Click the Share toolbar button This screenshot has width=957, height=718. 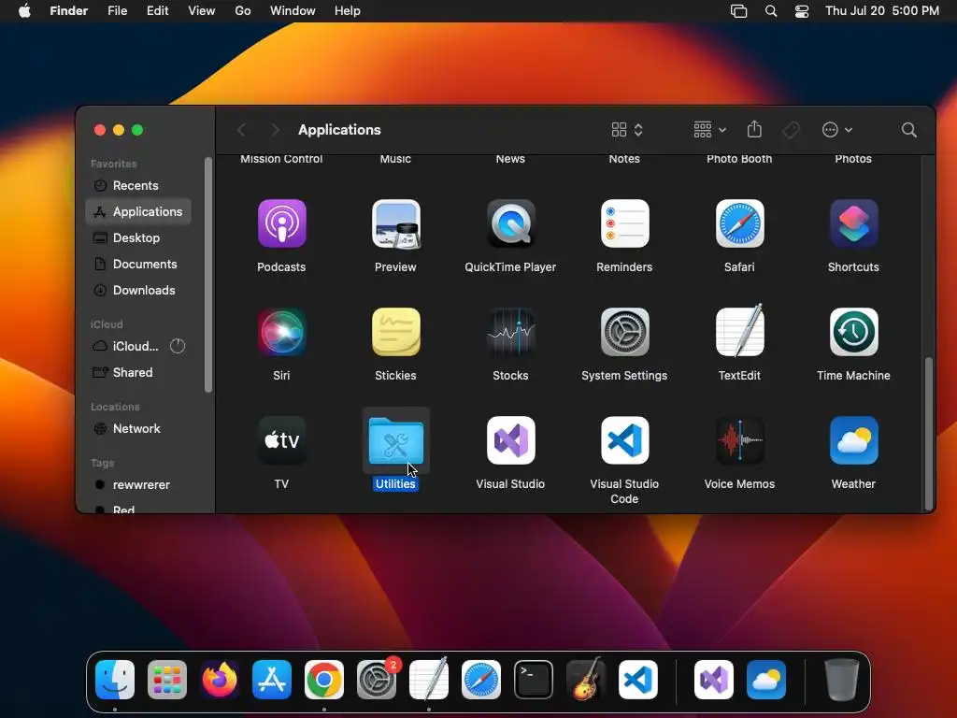tap(754, 129)
